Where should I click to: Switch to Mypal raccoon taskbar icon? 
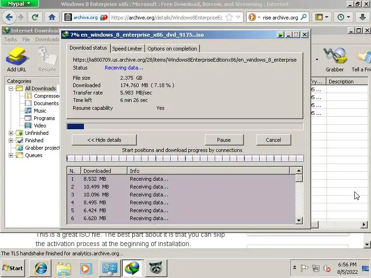(156, 268)
